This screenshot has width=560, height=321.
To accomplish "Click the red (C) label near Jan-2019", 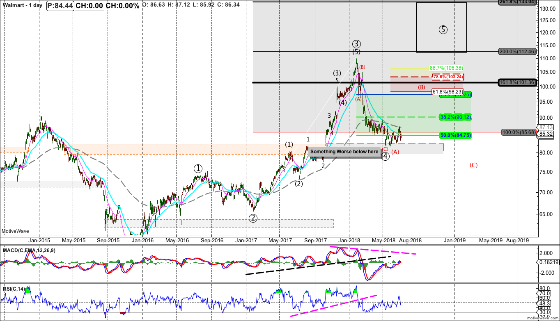I will pos(474,165).
